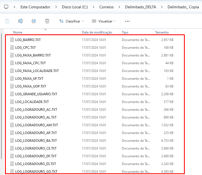Select the file name LOG_LOGRADOURO_DF.TXT
Screen dimensions: 202x175
36,156
